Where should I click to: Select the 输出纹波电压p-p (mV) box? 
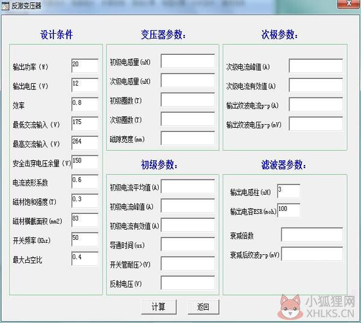click(x=316, y=124)
